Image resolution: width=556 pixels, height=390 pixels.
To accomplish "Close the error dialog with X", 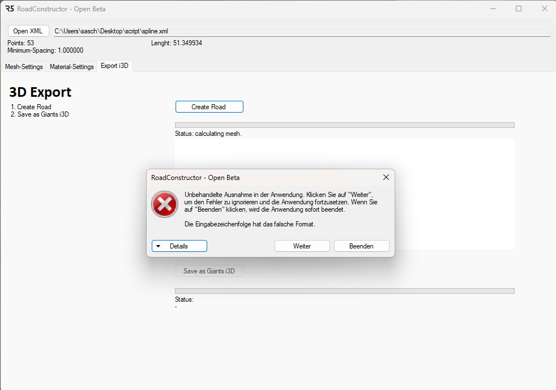I will [386, 177].
